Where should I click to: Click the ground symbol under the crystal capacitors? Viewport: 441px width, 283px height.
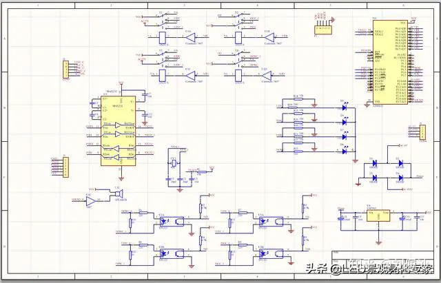coord(180,190)
